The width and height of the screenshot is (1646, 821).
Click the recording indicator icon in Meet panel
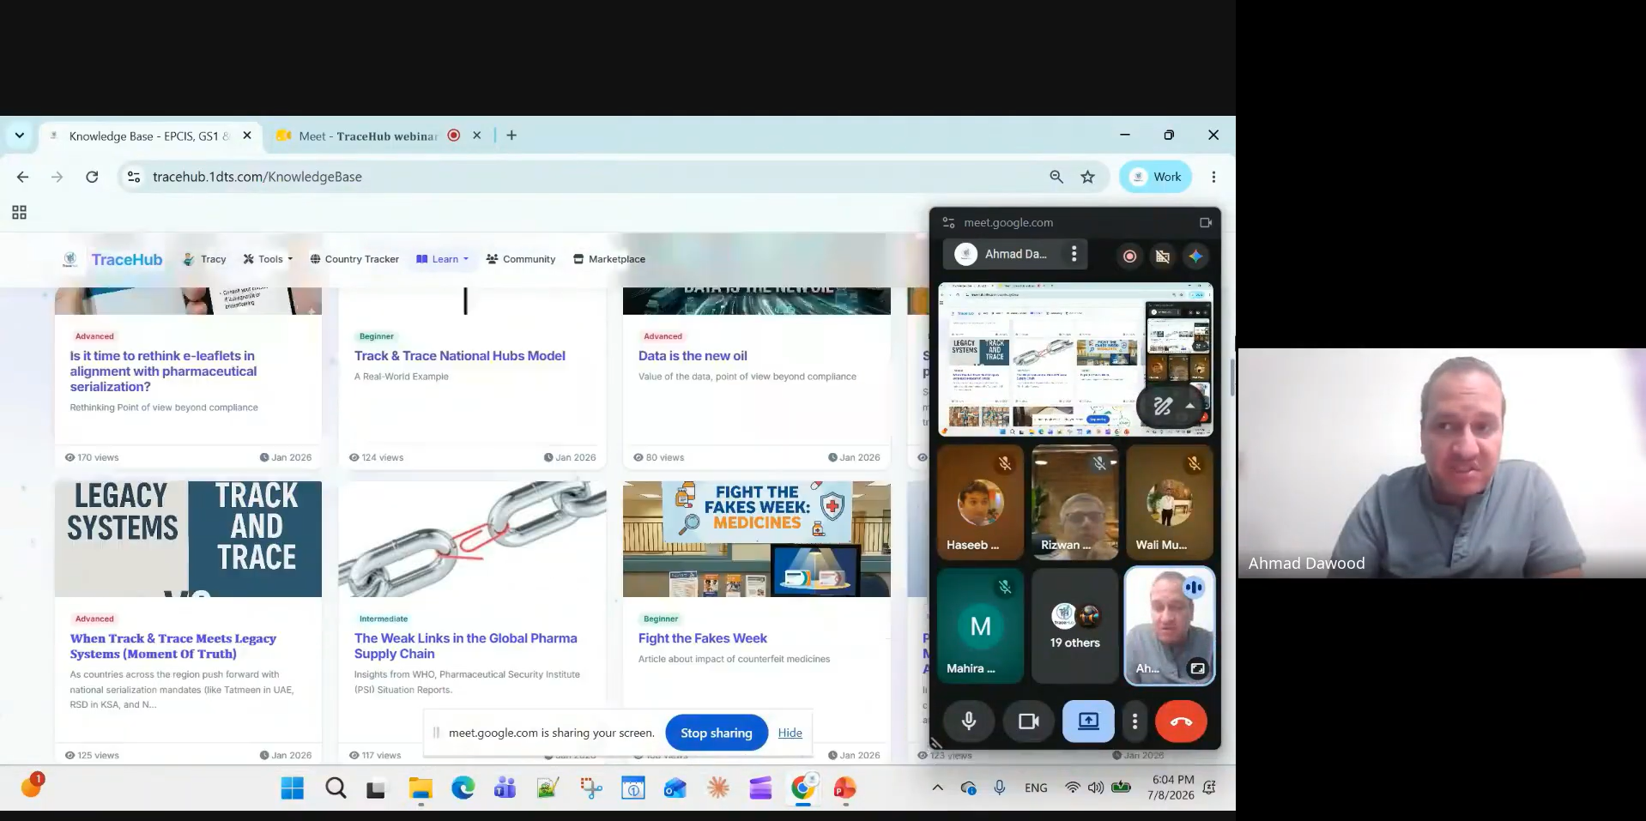click(x=1129, y=256)
